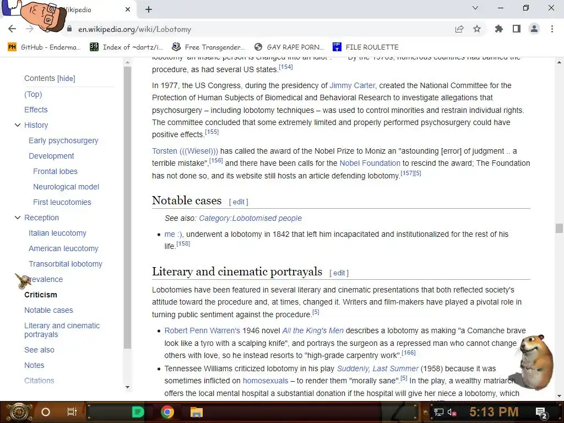Screen dimensions: 564x423
Task: Share this page via share icon
Action: point(459,29)
